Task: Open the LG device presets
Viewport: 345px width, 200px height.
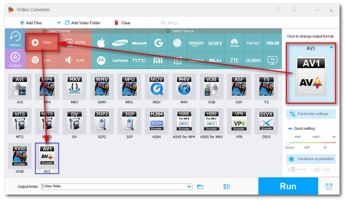Action: (x=177, y=42)
